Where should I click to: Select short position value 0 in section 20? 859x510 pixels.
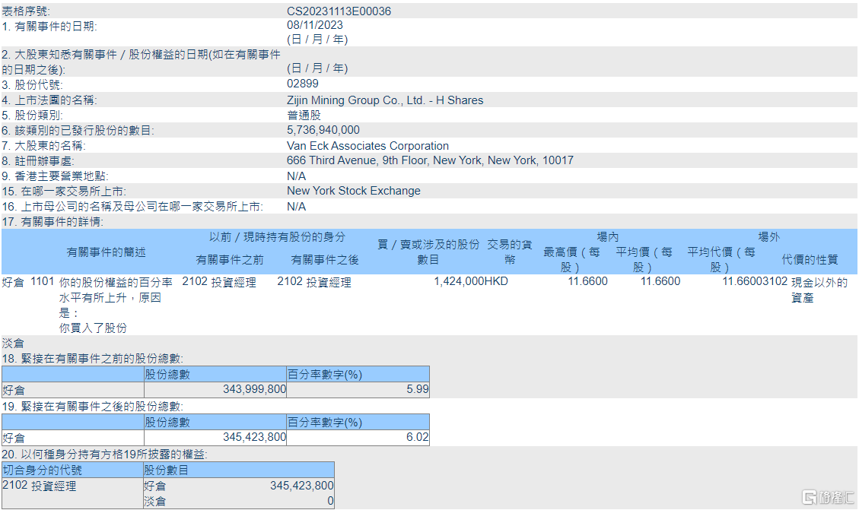[x=330, y=501]
